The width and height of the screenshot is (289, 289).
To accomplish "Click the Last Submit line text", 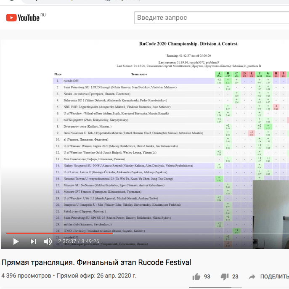I will 188,66.
